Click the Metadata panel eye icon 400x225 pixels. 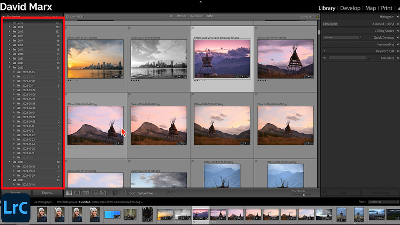tap(325, 58)
